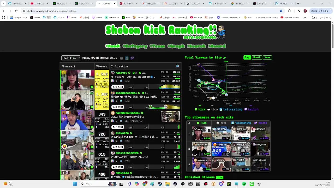
Task: Open sinyacho's X profile icon
Action: (116, 141)
